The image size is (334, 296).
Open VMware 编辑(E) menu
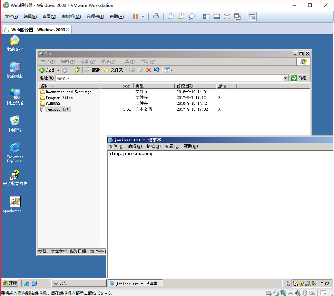(x=30, y=17)
